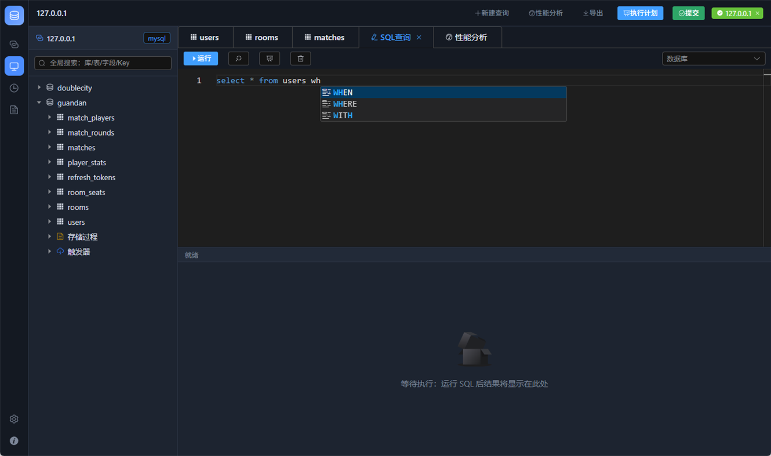Expand the 存储过程 node
The height and width of the screenshot is (456, 771).
pos(49,236)
